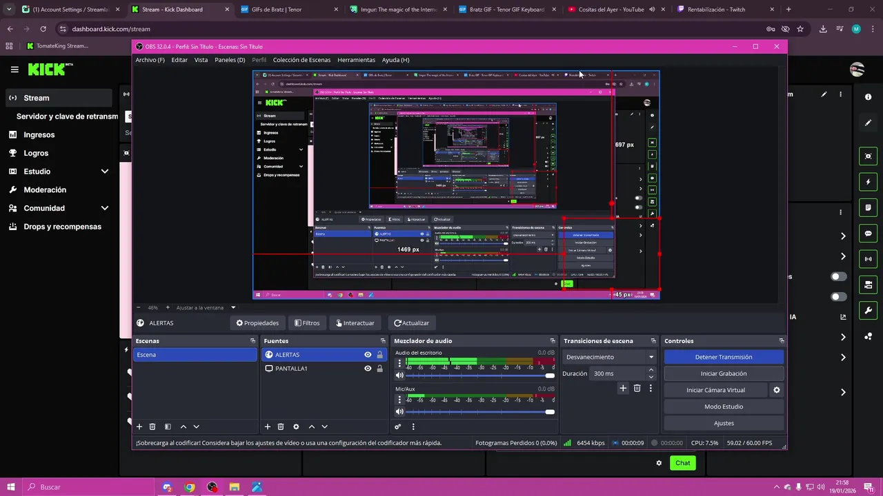Screen dimensions: 883x496
Task: Open Ingresos in Kick sidebar
Action: click(x=39, y=135)
